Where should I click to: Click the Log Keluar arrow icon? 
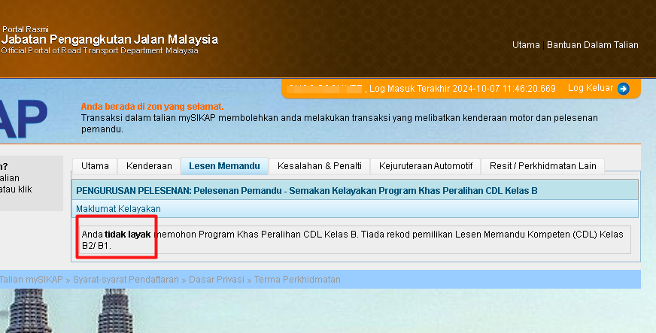(623, 89)
